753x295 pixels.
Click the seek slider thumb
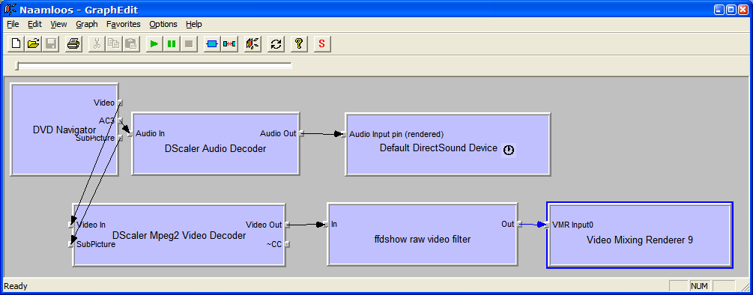coord(16,66)
